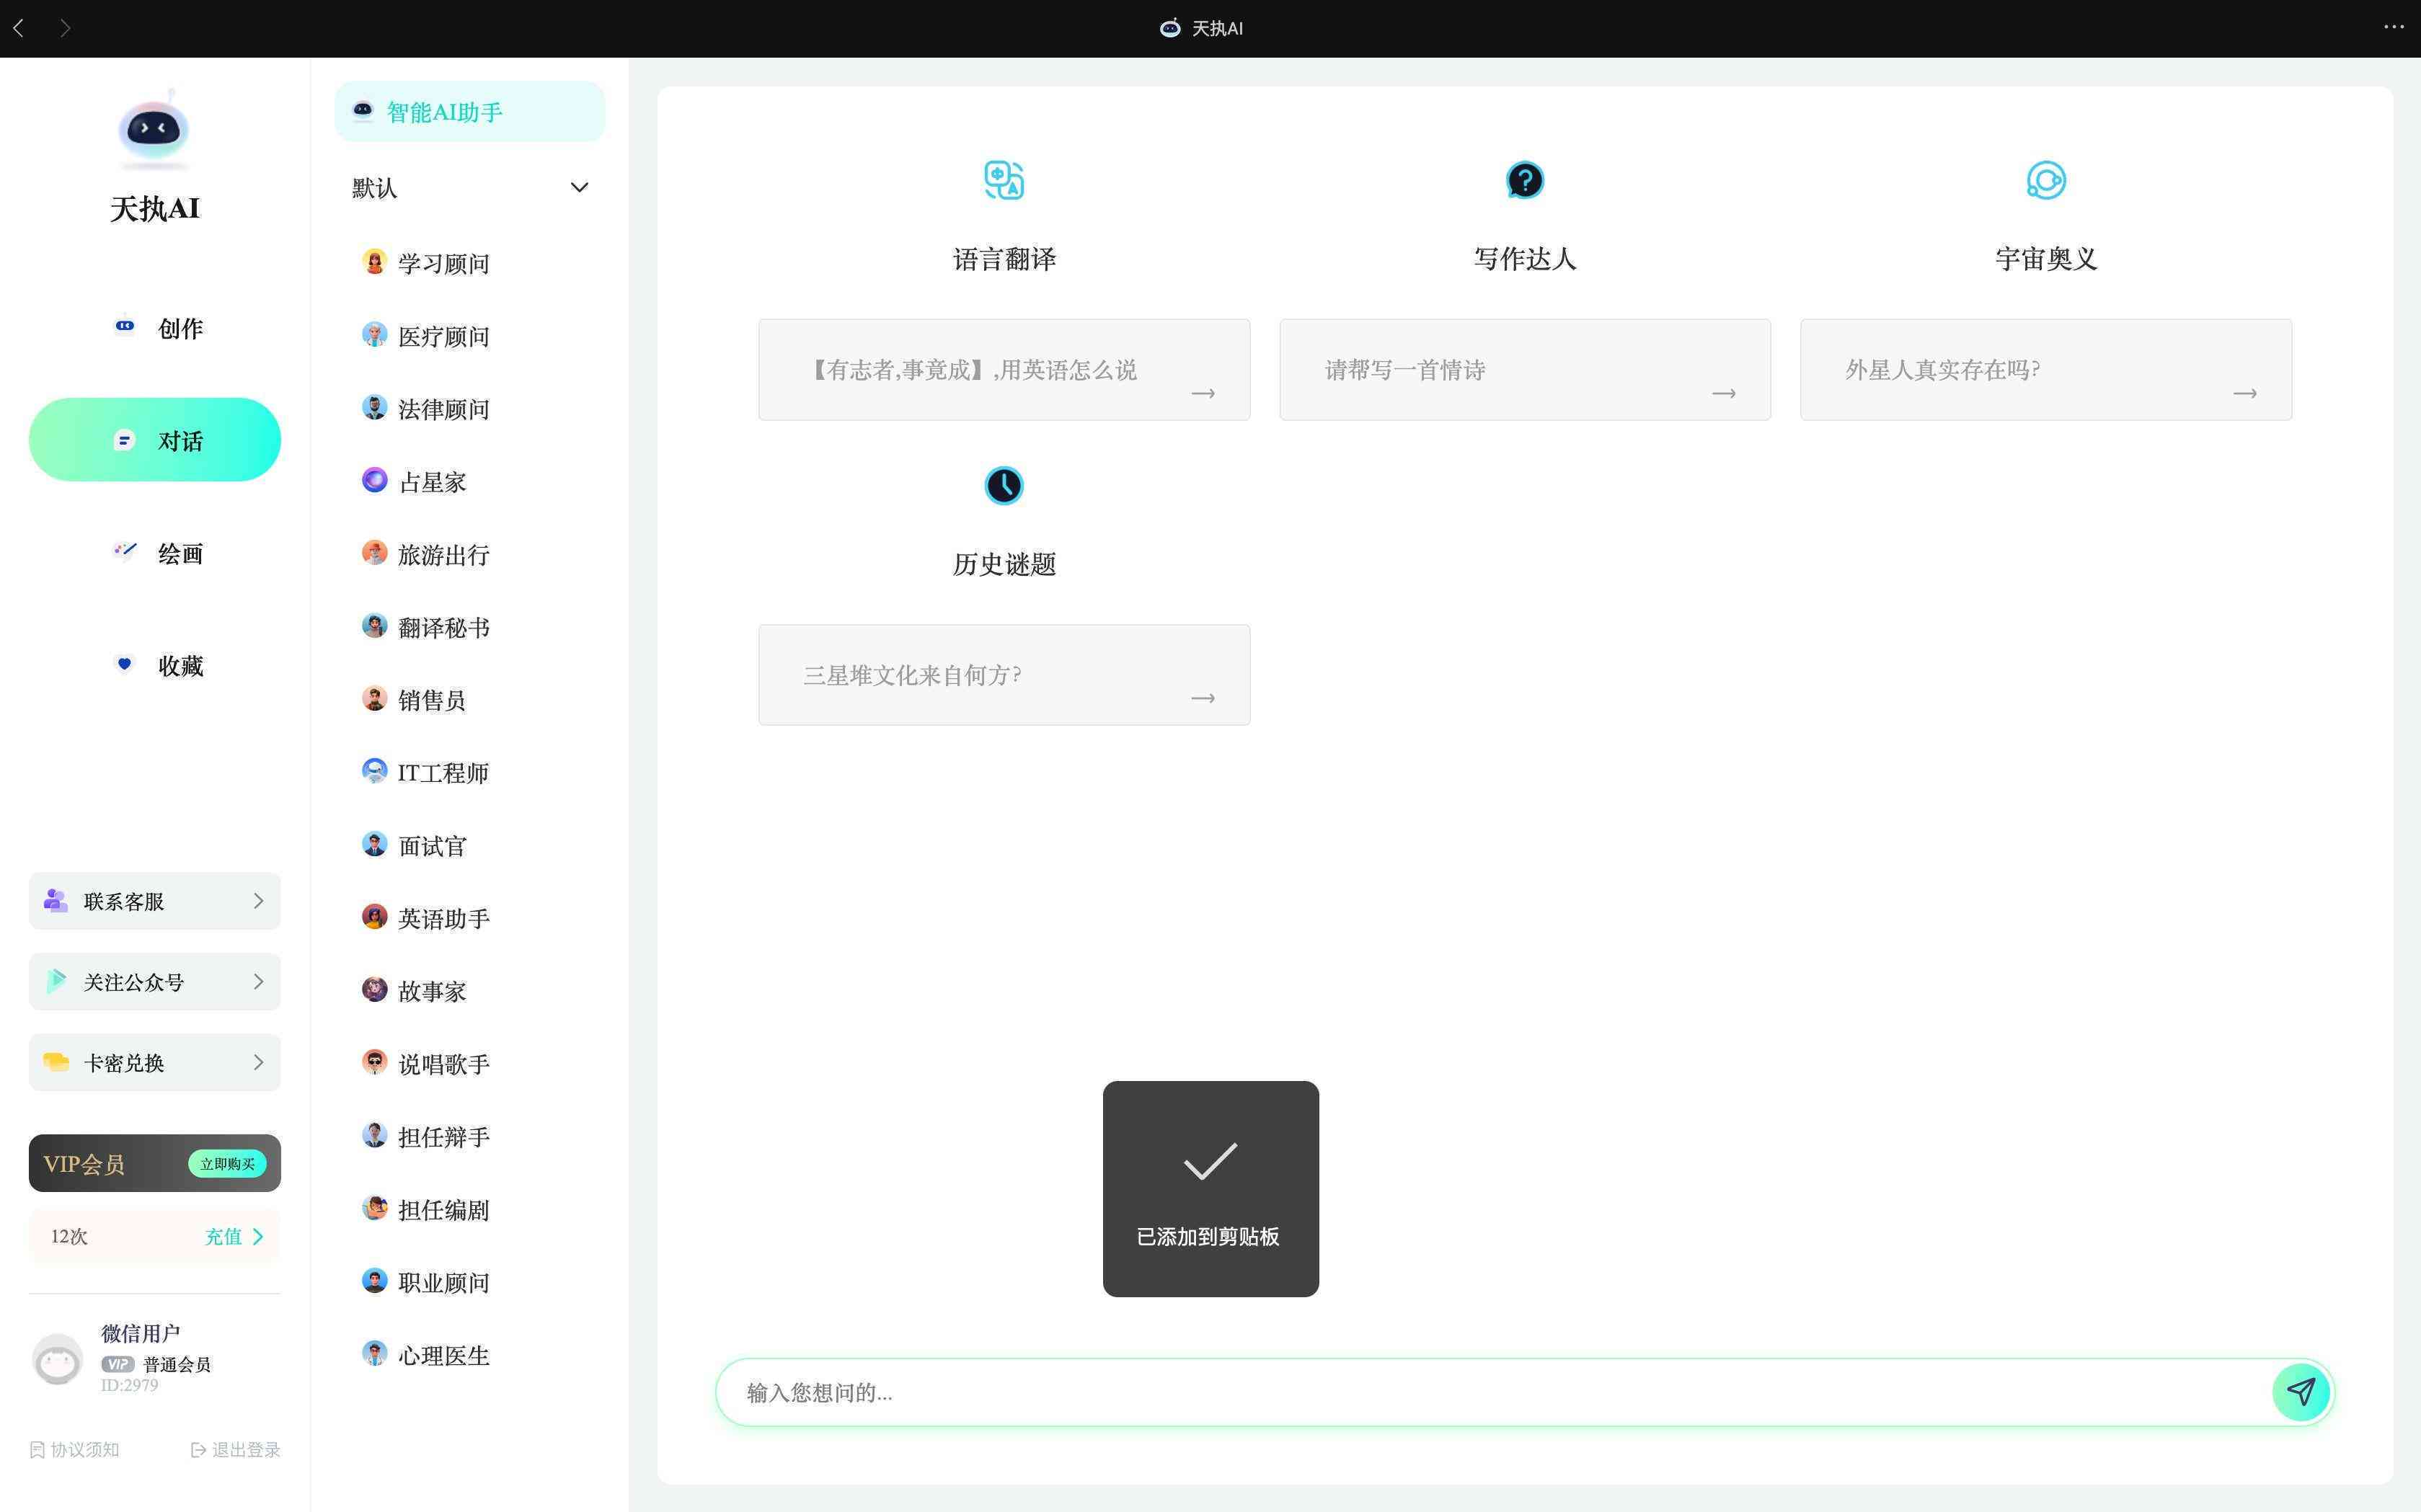Click 卡密兑换 key redemption option
Viewport: 2421px width, 1512px height.
tap(155, 1062)
